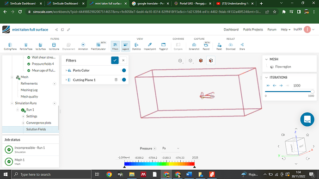319x179 pixels.
Task: Add an Iso Surface filter
Action: point(41,46)
